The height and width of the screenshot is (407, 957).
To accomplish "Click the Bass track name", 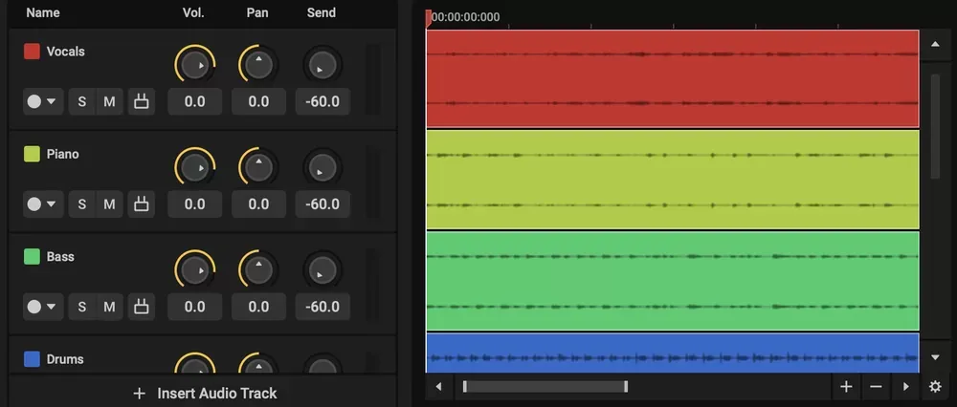I will click(60, 256).
